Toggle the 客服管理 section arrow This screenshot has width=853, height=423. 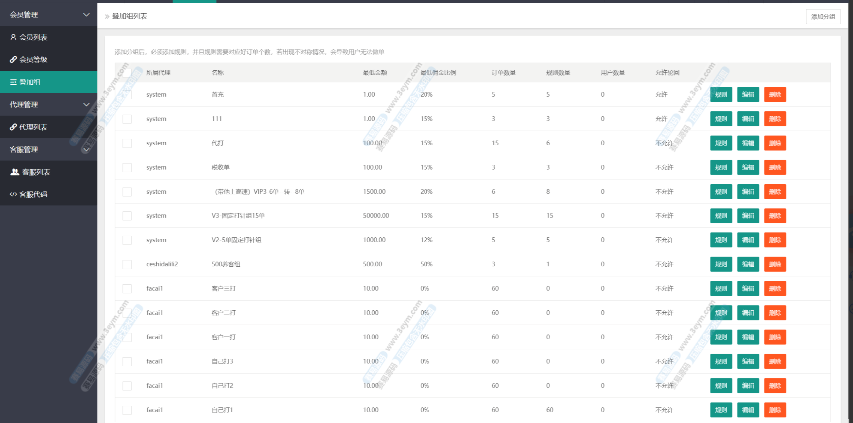[x=86, y=150]
